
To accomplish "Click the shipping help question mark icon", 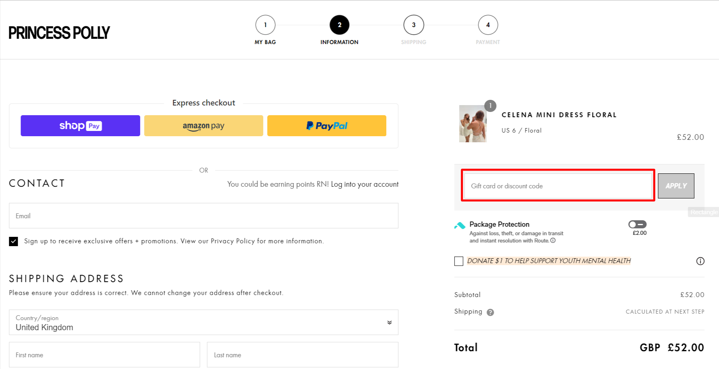I will [490, 312].
